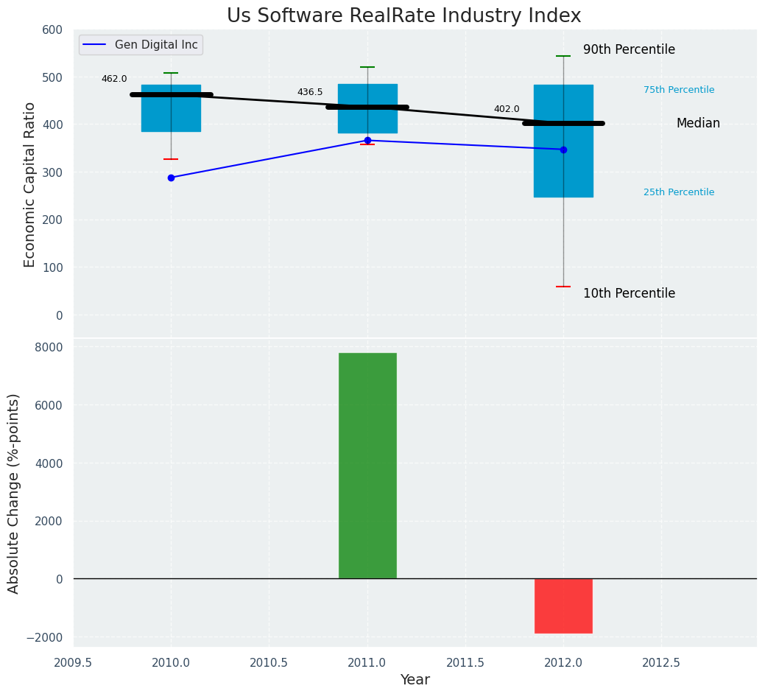Image resolution: width=765 pixels, height=694 pixels.
Task: Click the 2012.5 tick on x-axis
Action: (x=660, y=662)
